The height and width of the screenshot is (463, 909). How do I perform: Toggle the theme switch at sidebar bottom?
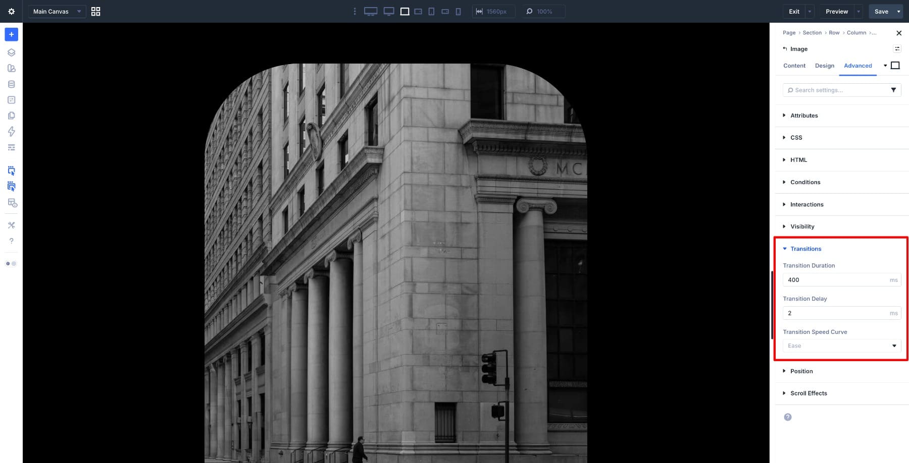pos(10,263)
